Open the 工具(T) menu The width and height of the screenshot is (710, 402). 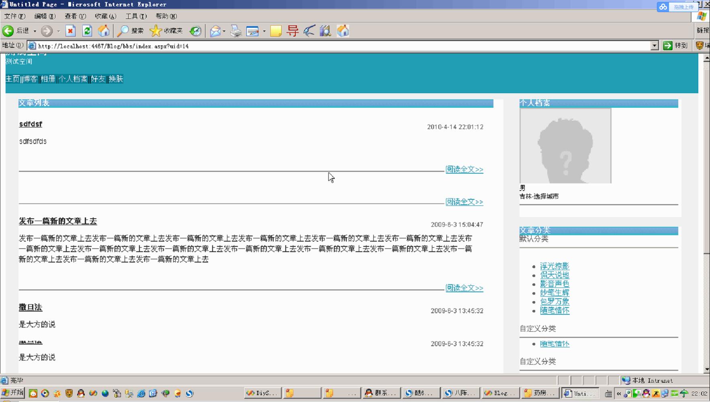[136, 16]
